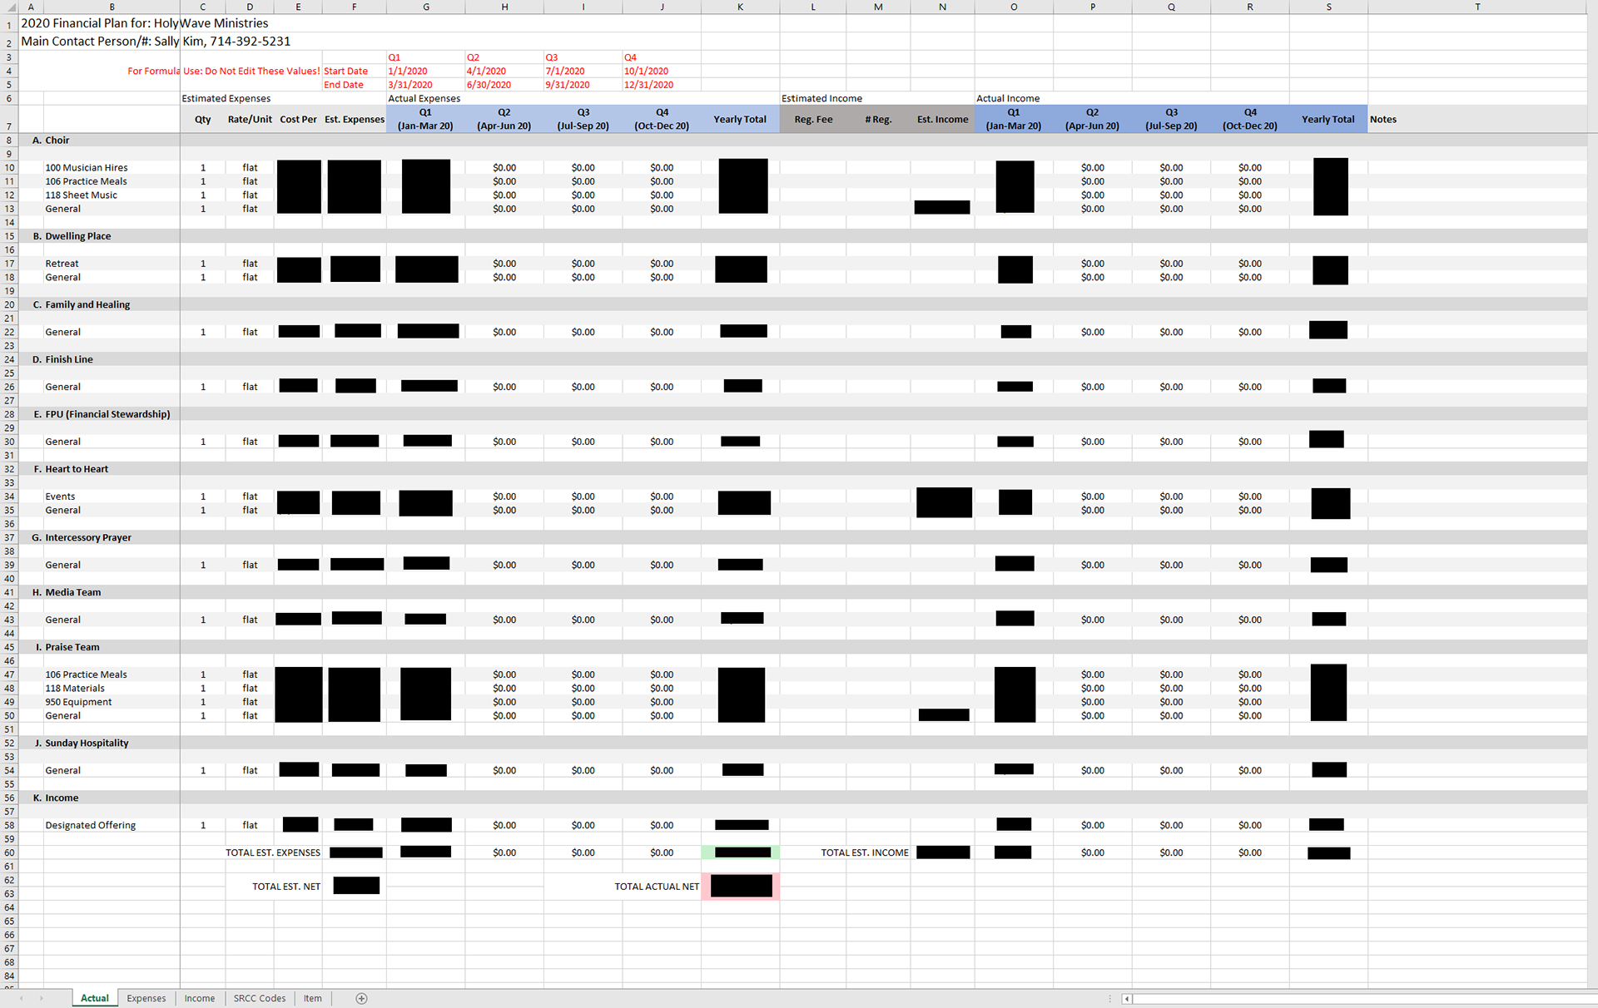Select the 118 Sheet Music cell

[82, 195]
